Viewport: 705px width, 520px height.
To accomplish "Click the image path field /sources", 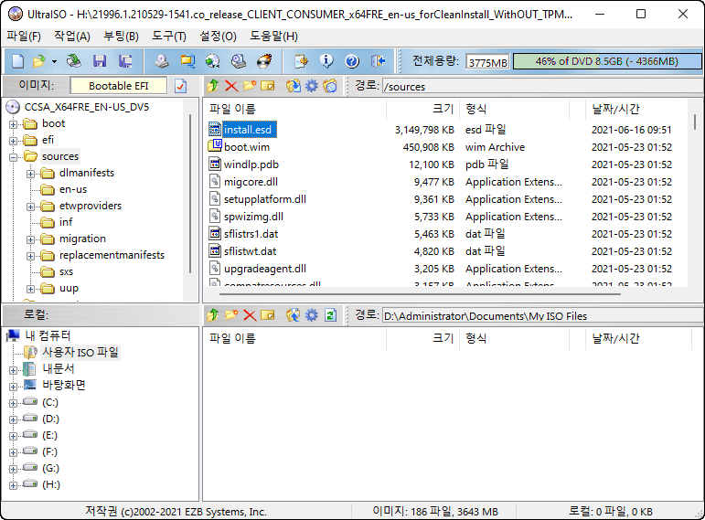I will pos(542,86).
